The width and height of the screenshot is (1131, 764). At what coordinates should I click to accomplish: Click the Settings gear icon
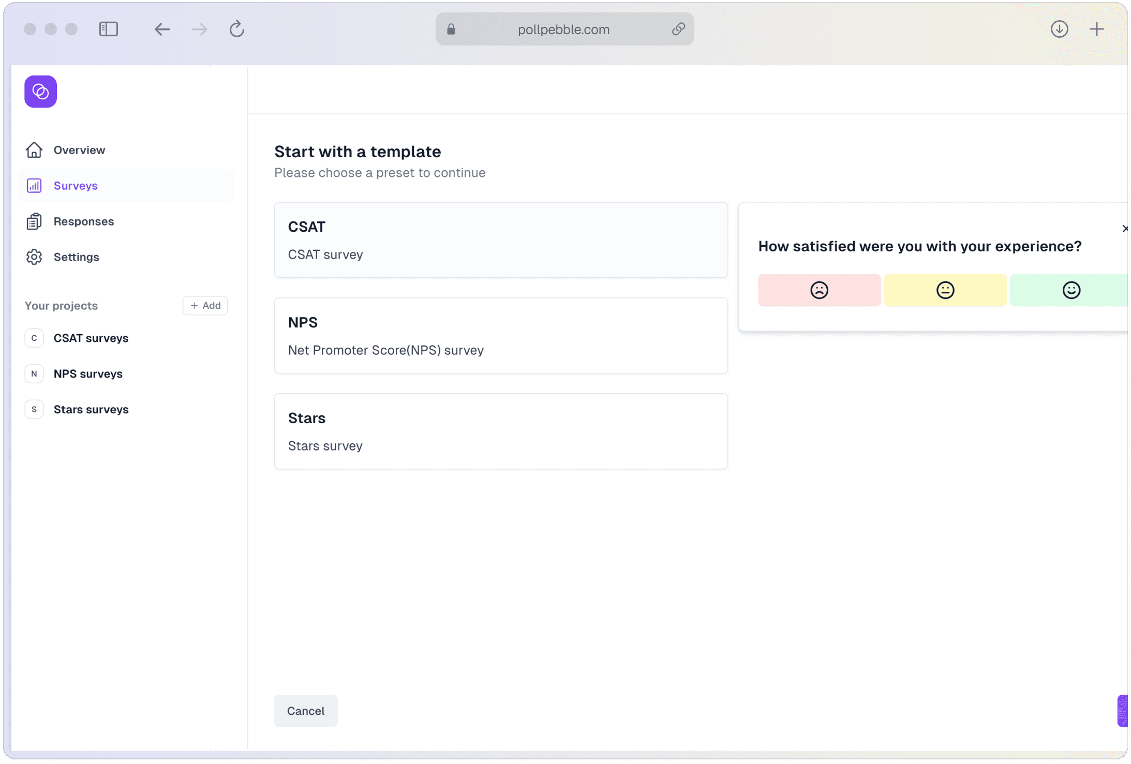point(34,257)
